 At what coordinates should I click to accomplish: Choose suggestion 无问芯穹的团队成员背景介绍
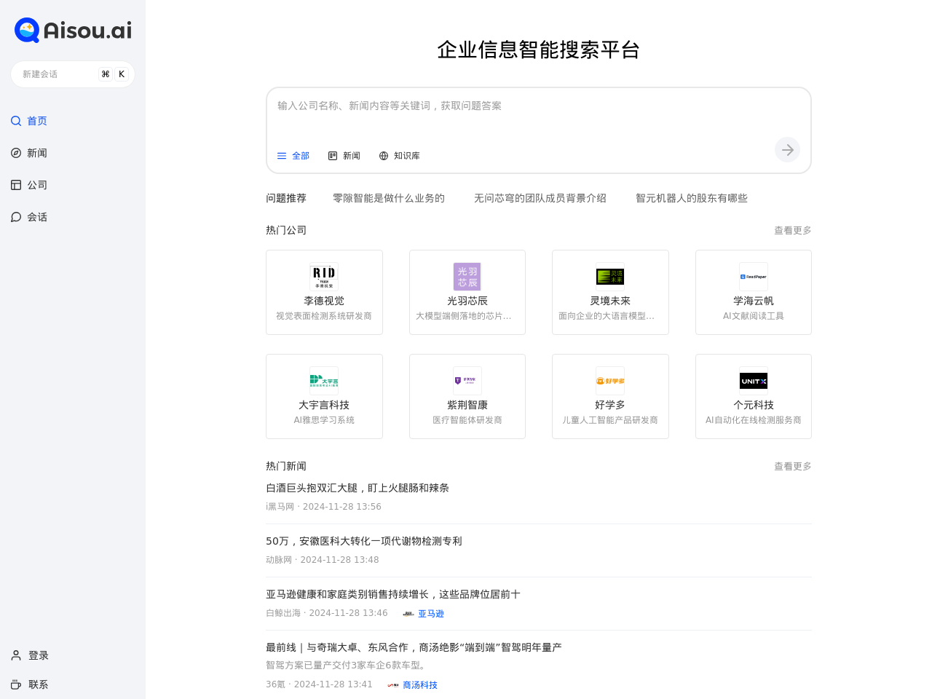click(x=540, y=198)
